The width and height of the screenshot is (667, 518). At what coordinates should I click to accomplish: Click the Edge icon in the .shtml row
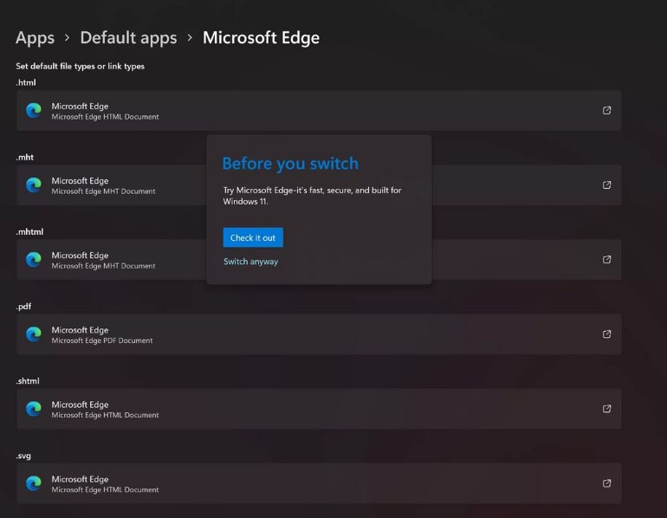tap(34, 408)
